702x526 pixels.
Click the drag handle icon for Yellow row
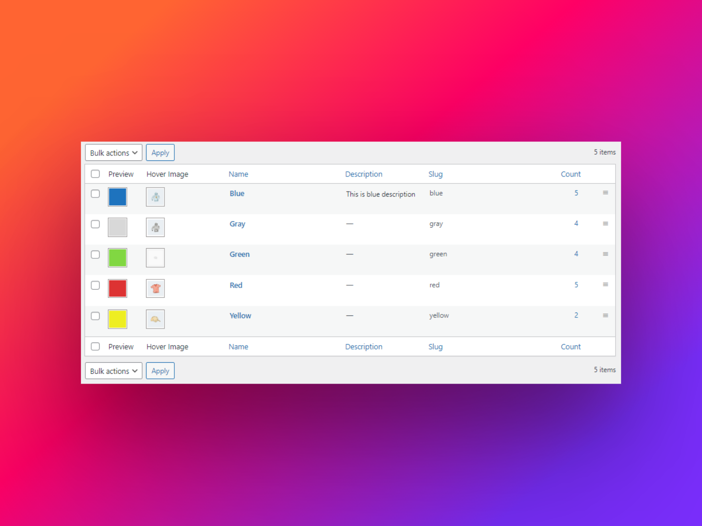[605, 315]
